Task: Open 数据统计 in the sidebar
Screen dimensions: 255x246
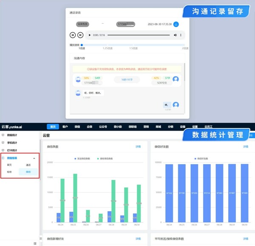Action: (x=12, y=135)
